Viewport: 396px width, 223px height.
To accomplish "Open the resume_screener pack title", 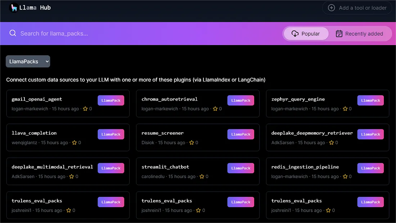I will (x=163, y=133).
